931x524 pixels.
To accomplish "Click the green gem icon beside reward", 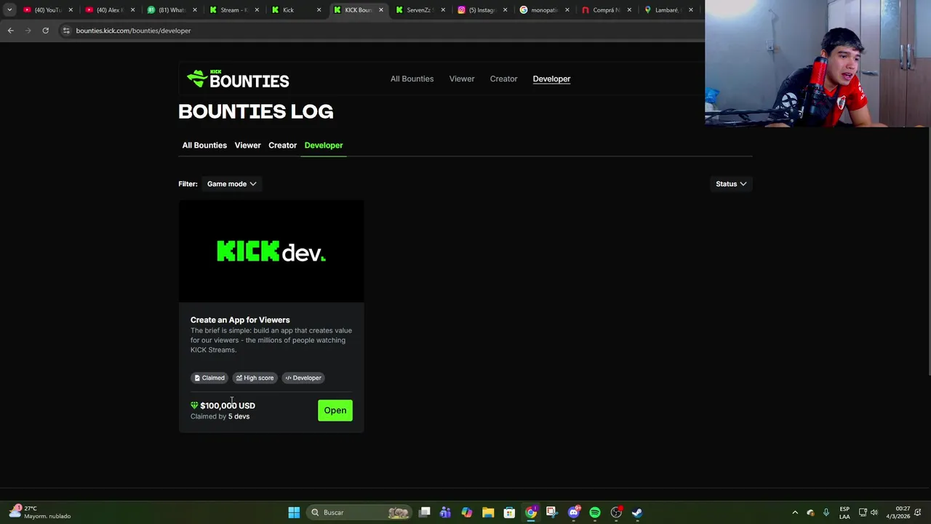I will [194, 405].
